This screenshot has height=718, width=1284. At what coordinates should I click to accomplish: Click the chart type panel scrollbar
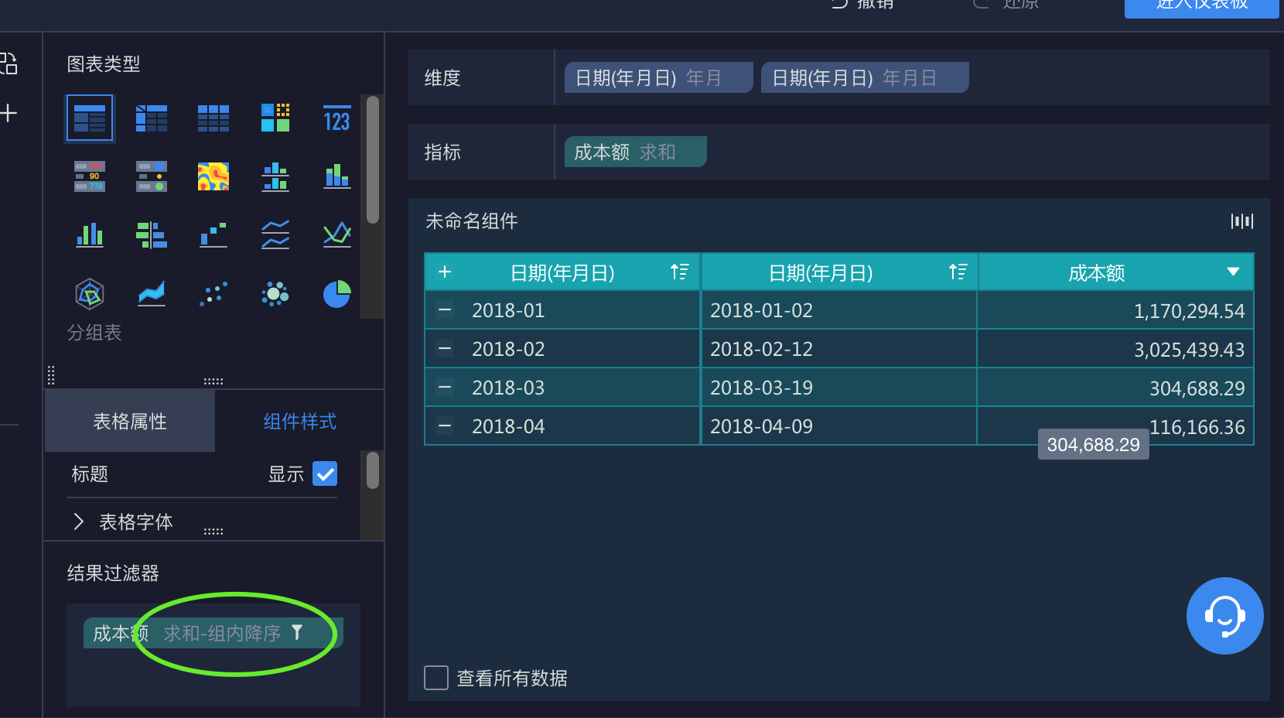pyautogui.click(x=373, y=160)
